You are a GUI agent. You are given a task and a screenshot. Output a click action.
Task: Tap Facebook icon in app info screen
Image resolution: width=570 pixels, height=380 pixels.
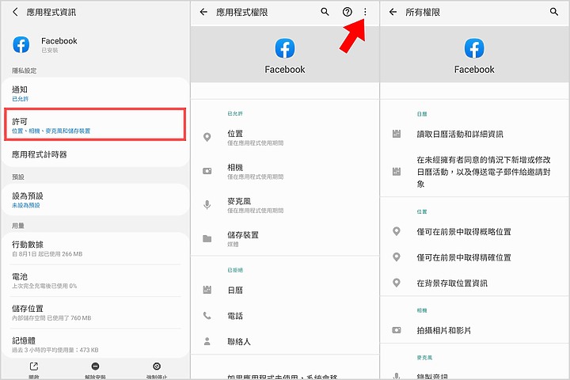click(21, 44)
